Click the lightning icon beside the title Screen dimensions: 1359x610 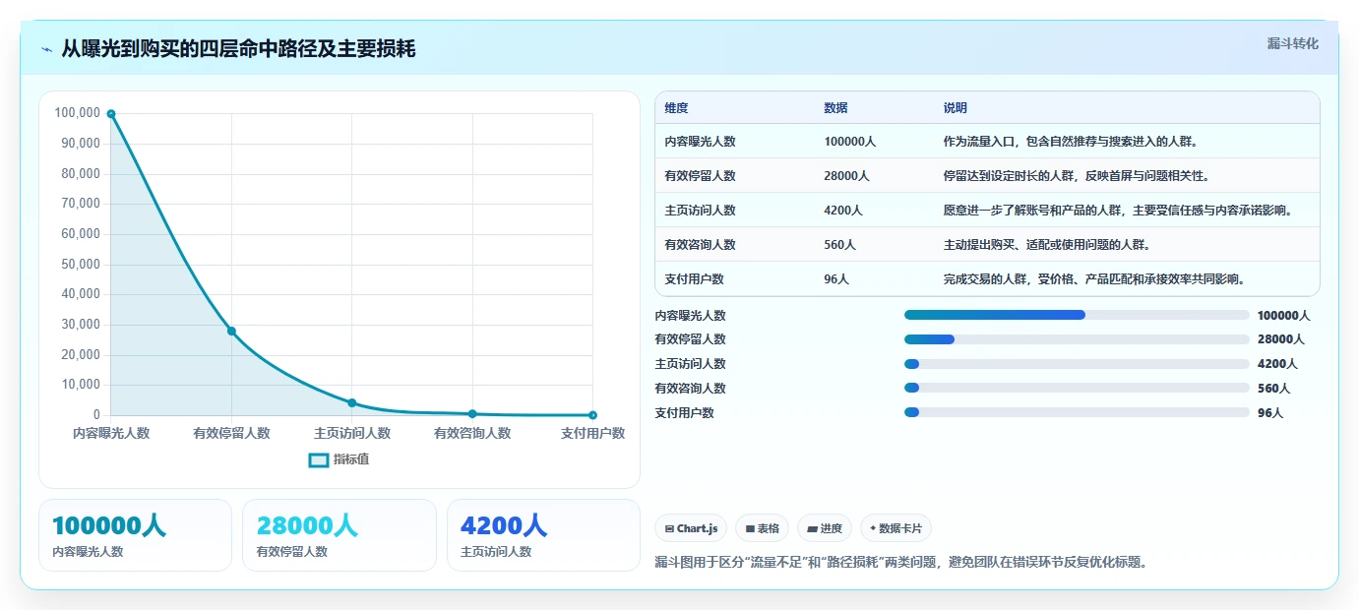pos(46,49)
